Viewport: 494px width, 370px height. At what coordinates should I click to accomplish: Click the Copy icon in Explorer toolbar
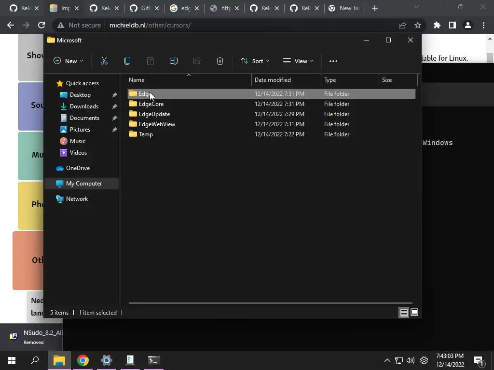127,61
